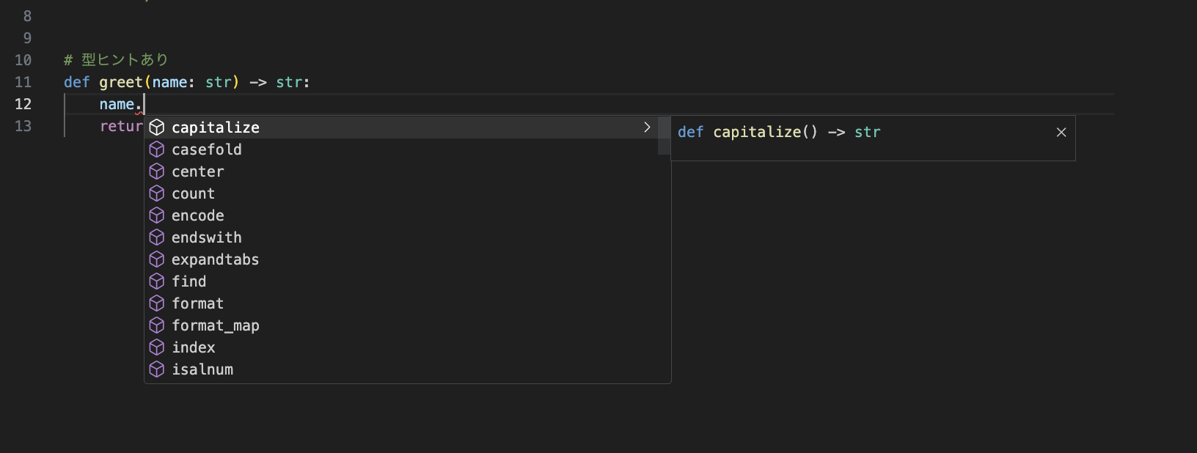Close the capitalize documentation popup
Viewport: 1197px width, 453px height.
coord(1061,132)
